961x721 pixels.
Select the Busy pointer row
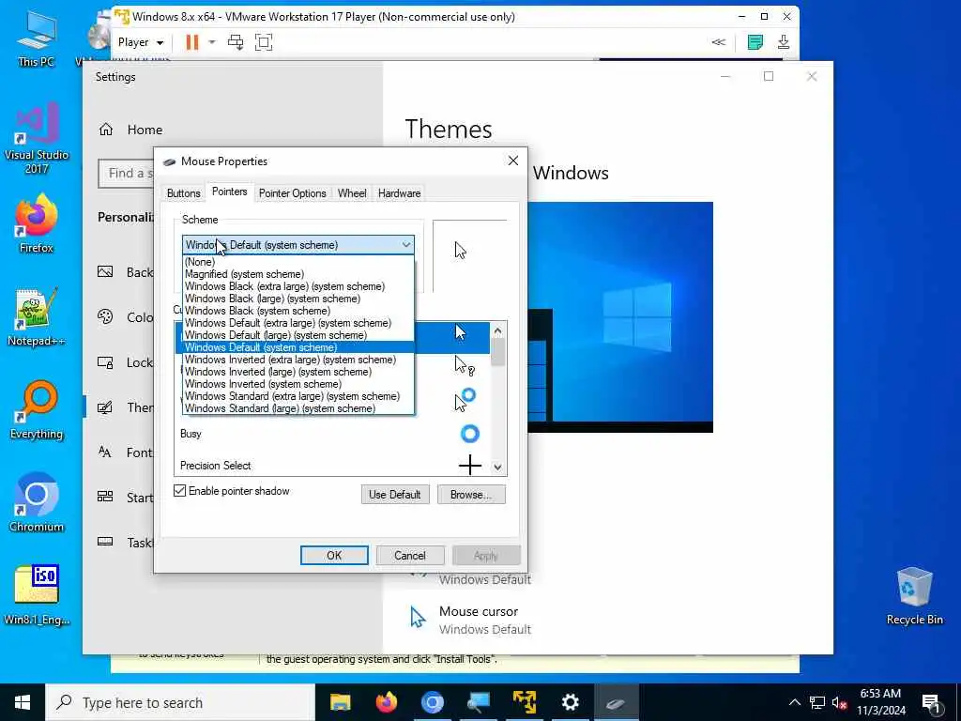(332, 434)
